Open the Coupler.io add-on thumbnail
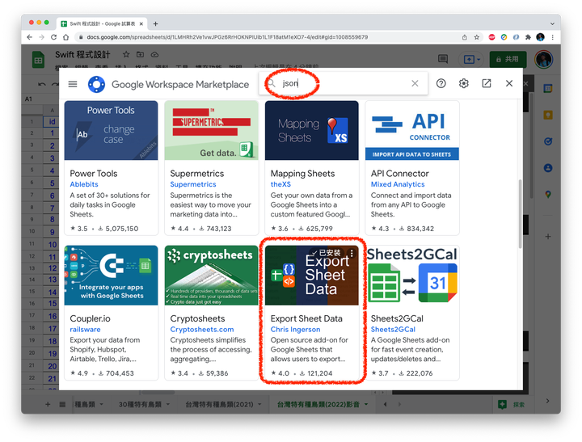Viewport: 582px width, 442px height. click(x=111, y=275)
